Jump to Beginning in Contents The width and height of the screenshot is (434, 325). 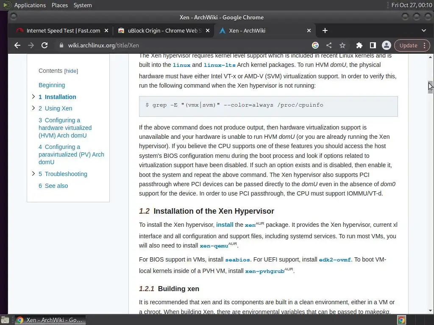click(x=52, y=85)
